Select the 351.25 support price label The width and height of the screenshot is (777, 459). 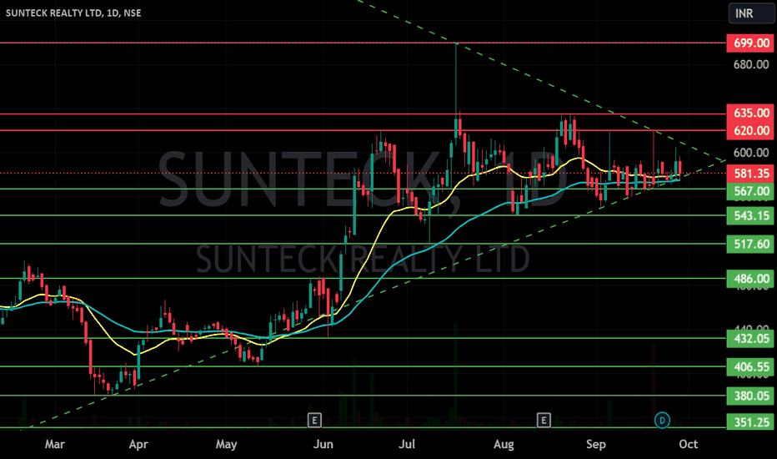(x=750, y=422)
